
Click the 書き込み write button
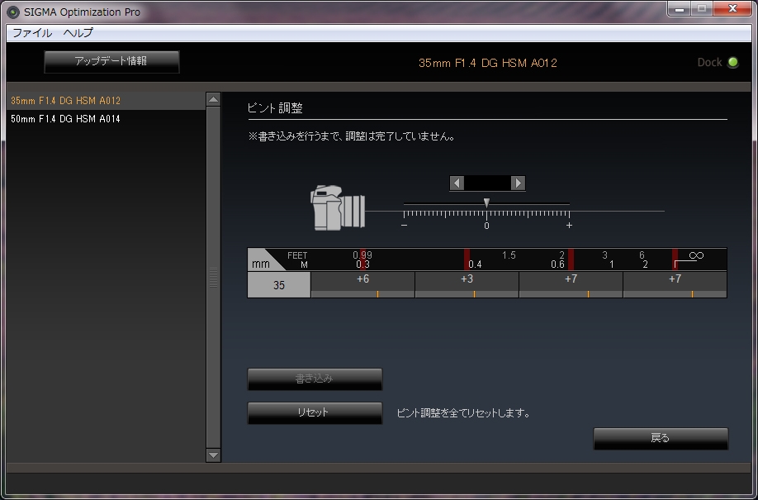coord(315,379)
